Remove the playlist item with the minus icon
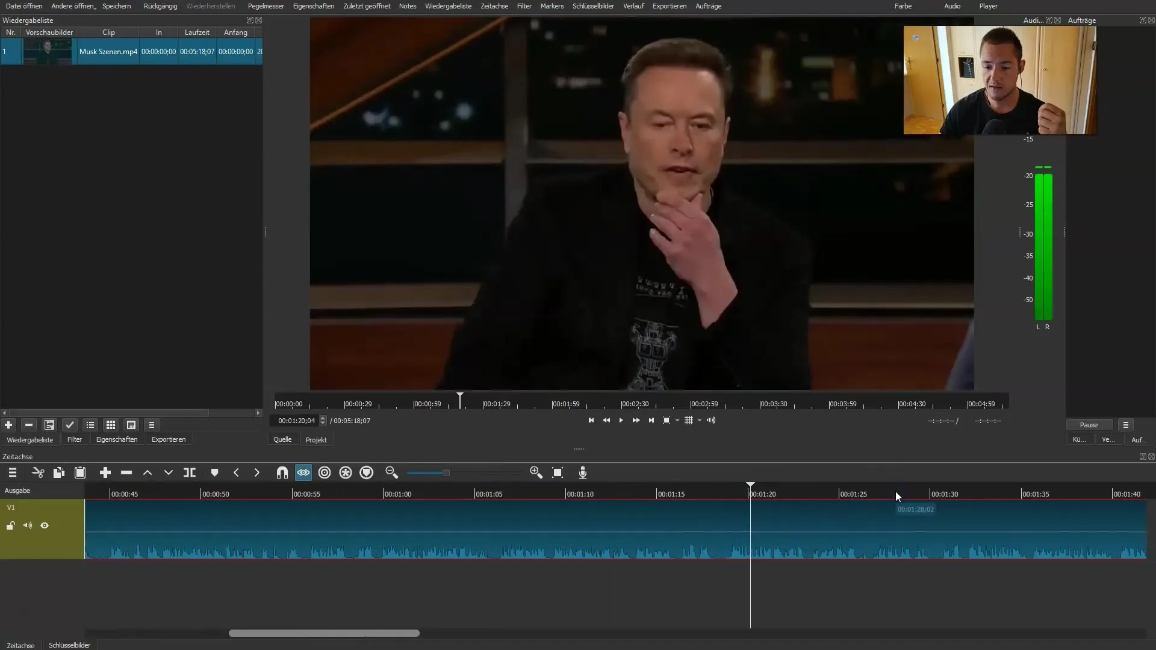 coord(29,425)
